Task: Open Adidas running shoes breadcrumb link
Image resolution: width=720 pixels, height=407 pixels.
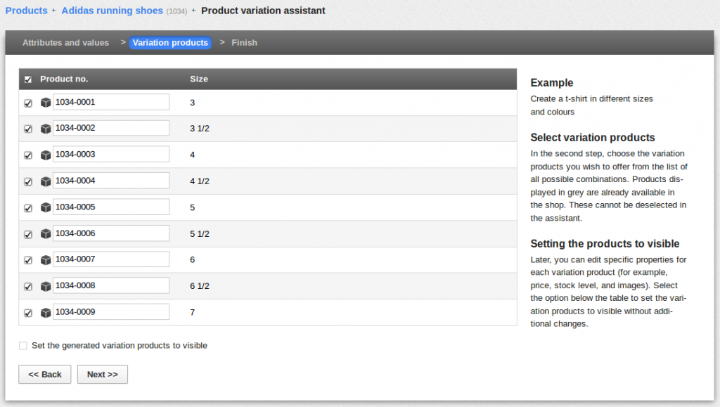Action: click(112, 11)
